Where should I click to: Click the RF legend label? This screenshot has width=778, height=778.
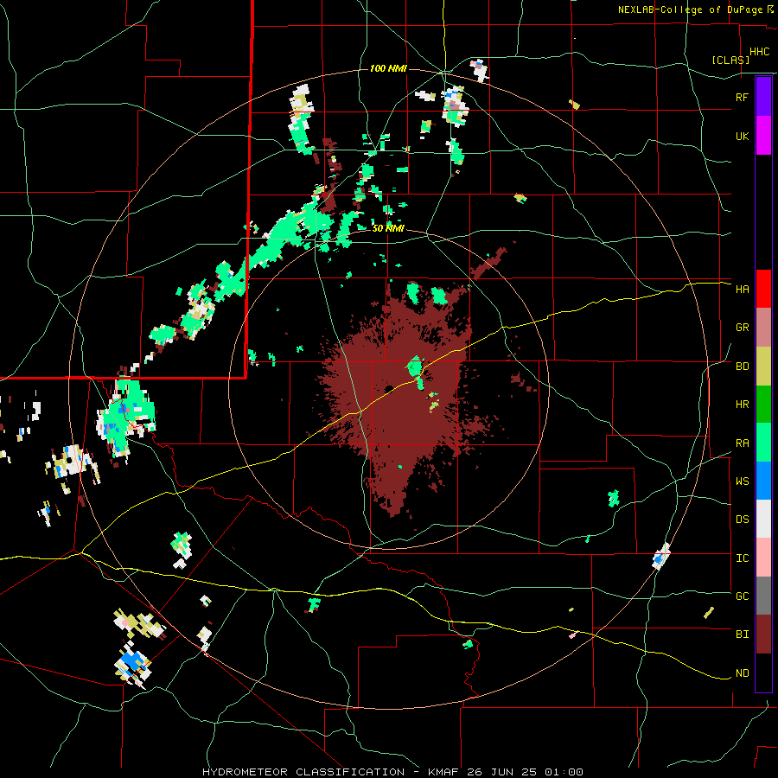tap(742, 98)
